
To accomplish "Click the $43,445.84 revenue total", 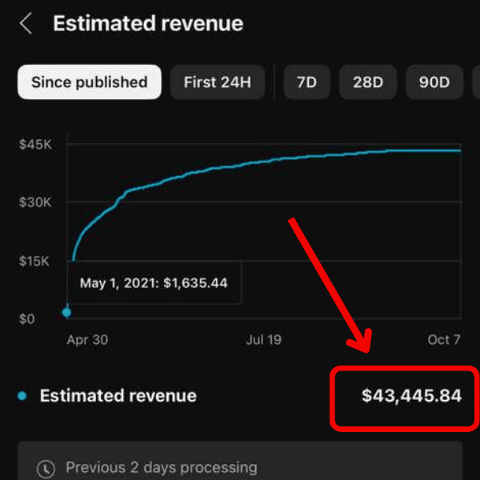I will 411,396.
